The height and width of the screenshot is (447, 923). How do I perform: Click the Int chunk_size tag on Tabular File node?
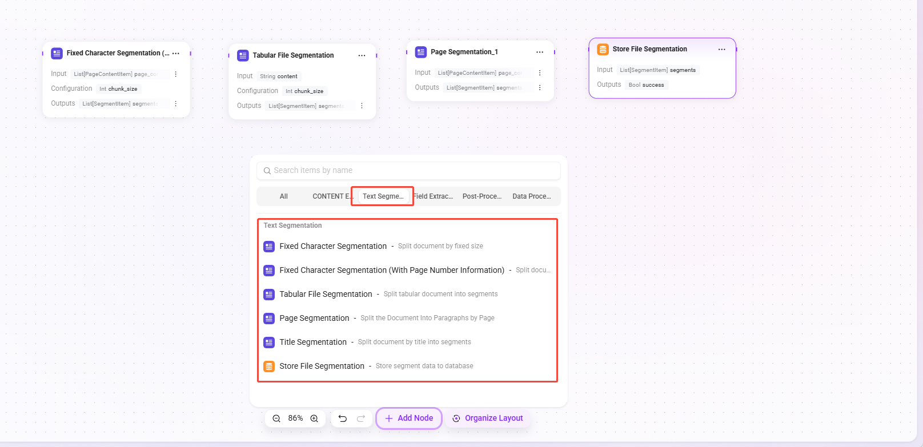pyautogui.click(x=304, y=91)
